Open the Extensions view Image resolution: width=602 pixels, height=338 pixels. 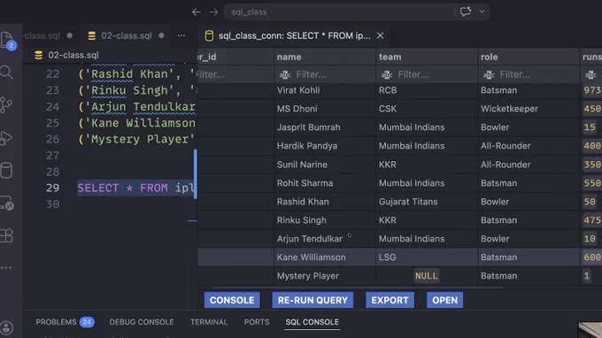coord(6,235)
